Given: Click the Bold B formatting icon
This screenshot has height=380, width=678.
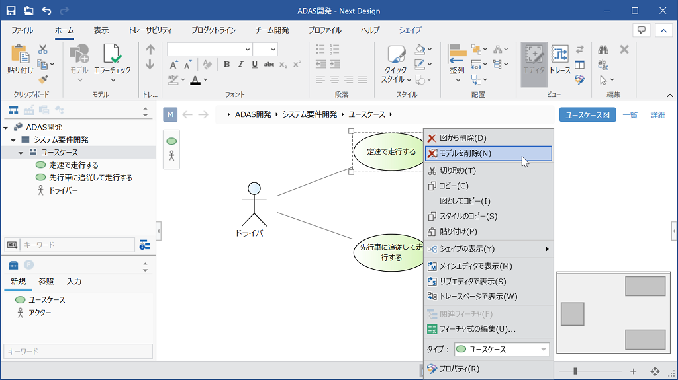Looking at the screenshot, I should 226,64.
